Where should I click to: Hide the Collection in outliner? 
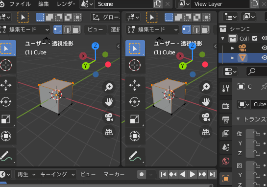(264, 38)
